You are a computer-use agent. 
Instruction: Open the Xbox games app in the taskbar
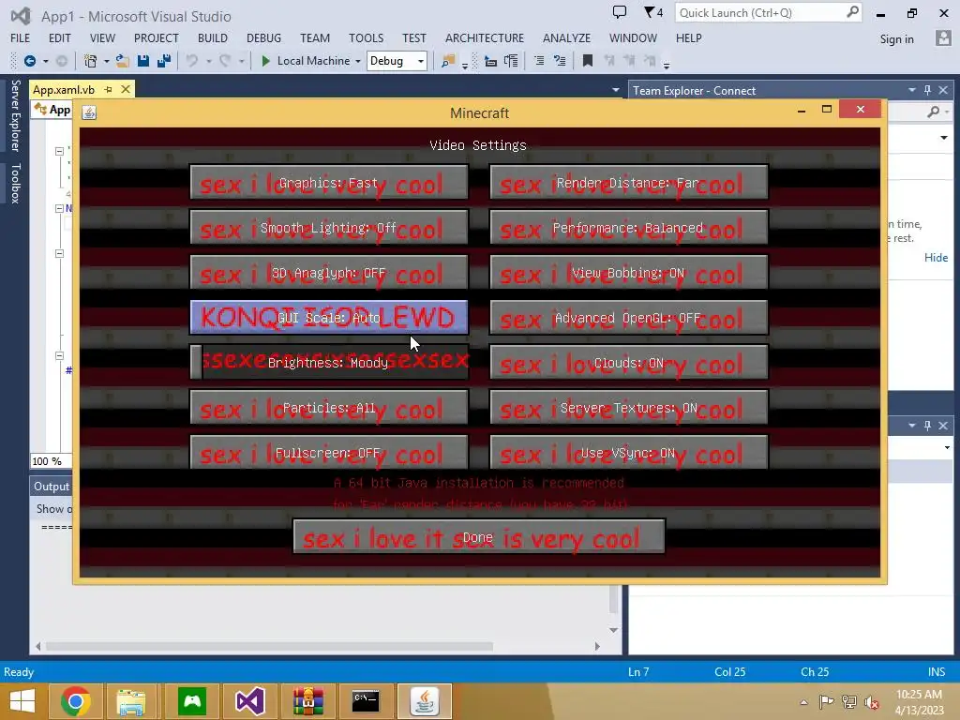click(x=192, y=701)
